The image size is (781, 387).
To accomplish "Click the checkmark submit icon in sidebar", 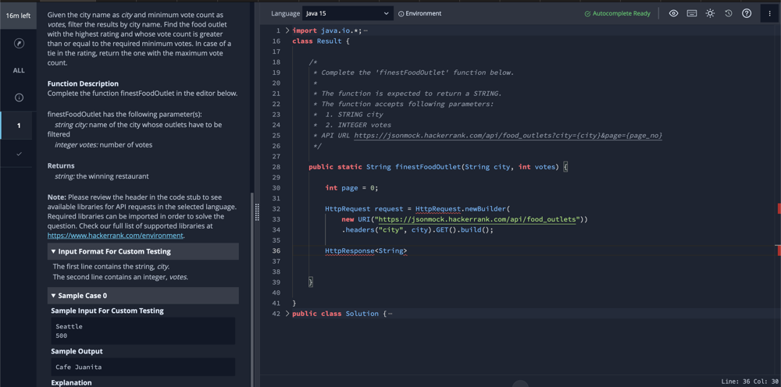I will point(19,154).
